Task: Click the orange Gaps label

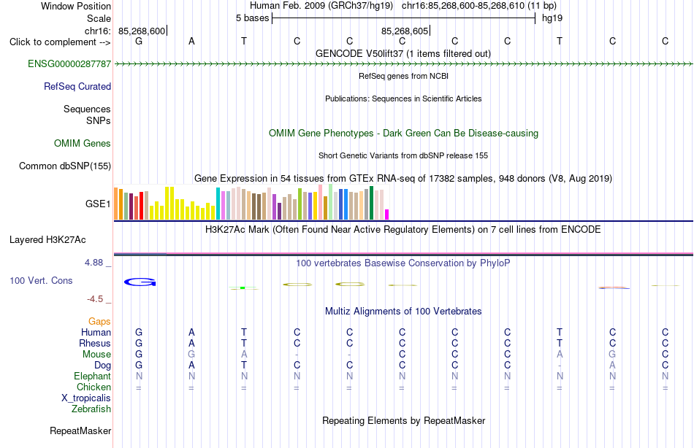Action: click(99, 322)
